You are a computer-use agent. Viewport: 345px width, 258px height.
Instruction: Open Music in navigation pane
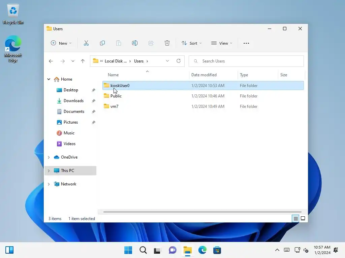(x=69, y=133)
